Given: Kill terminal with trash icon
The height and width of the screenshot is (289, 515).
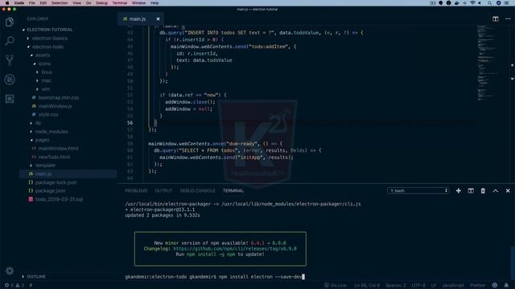Looking at the screenshot, I should [483, 191].
